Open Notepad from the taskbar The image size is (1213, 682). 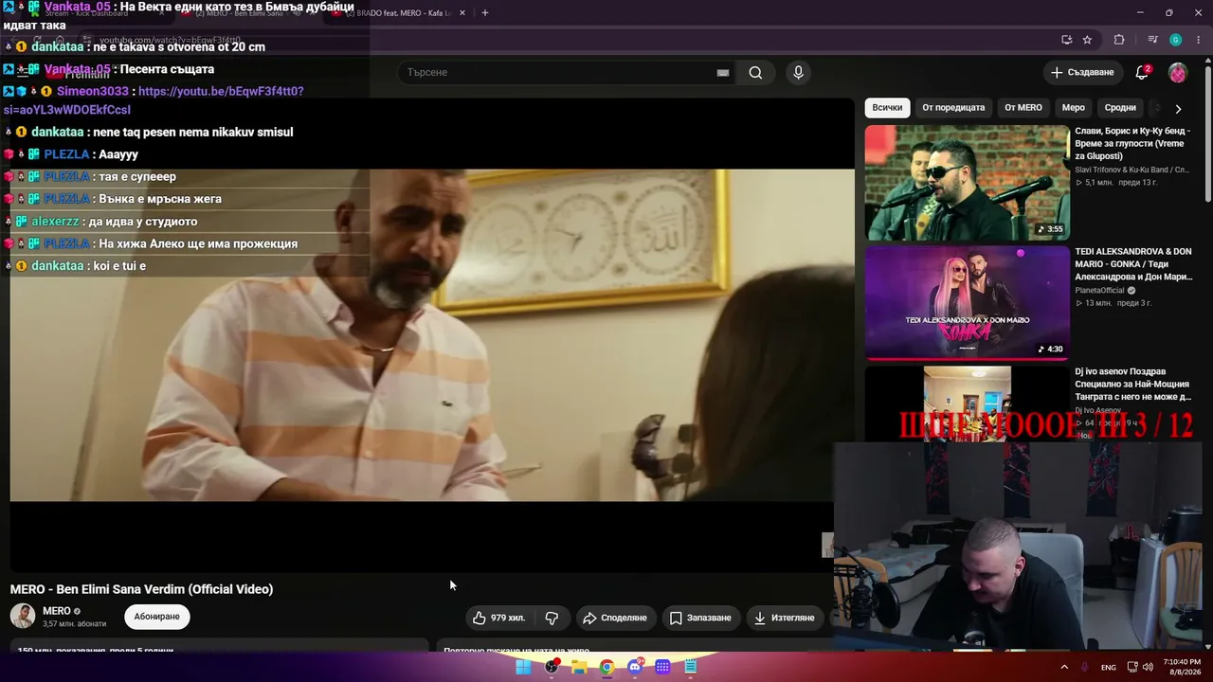[x=691, y=667]
